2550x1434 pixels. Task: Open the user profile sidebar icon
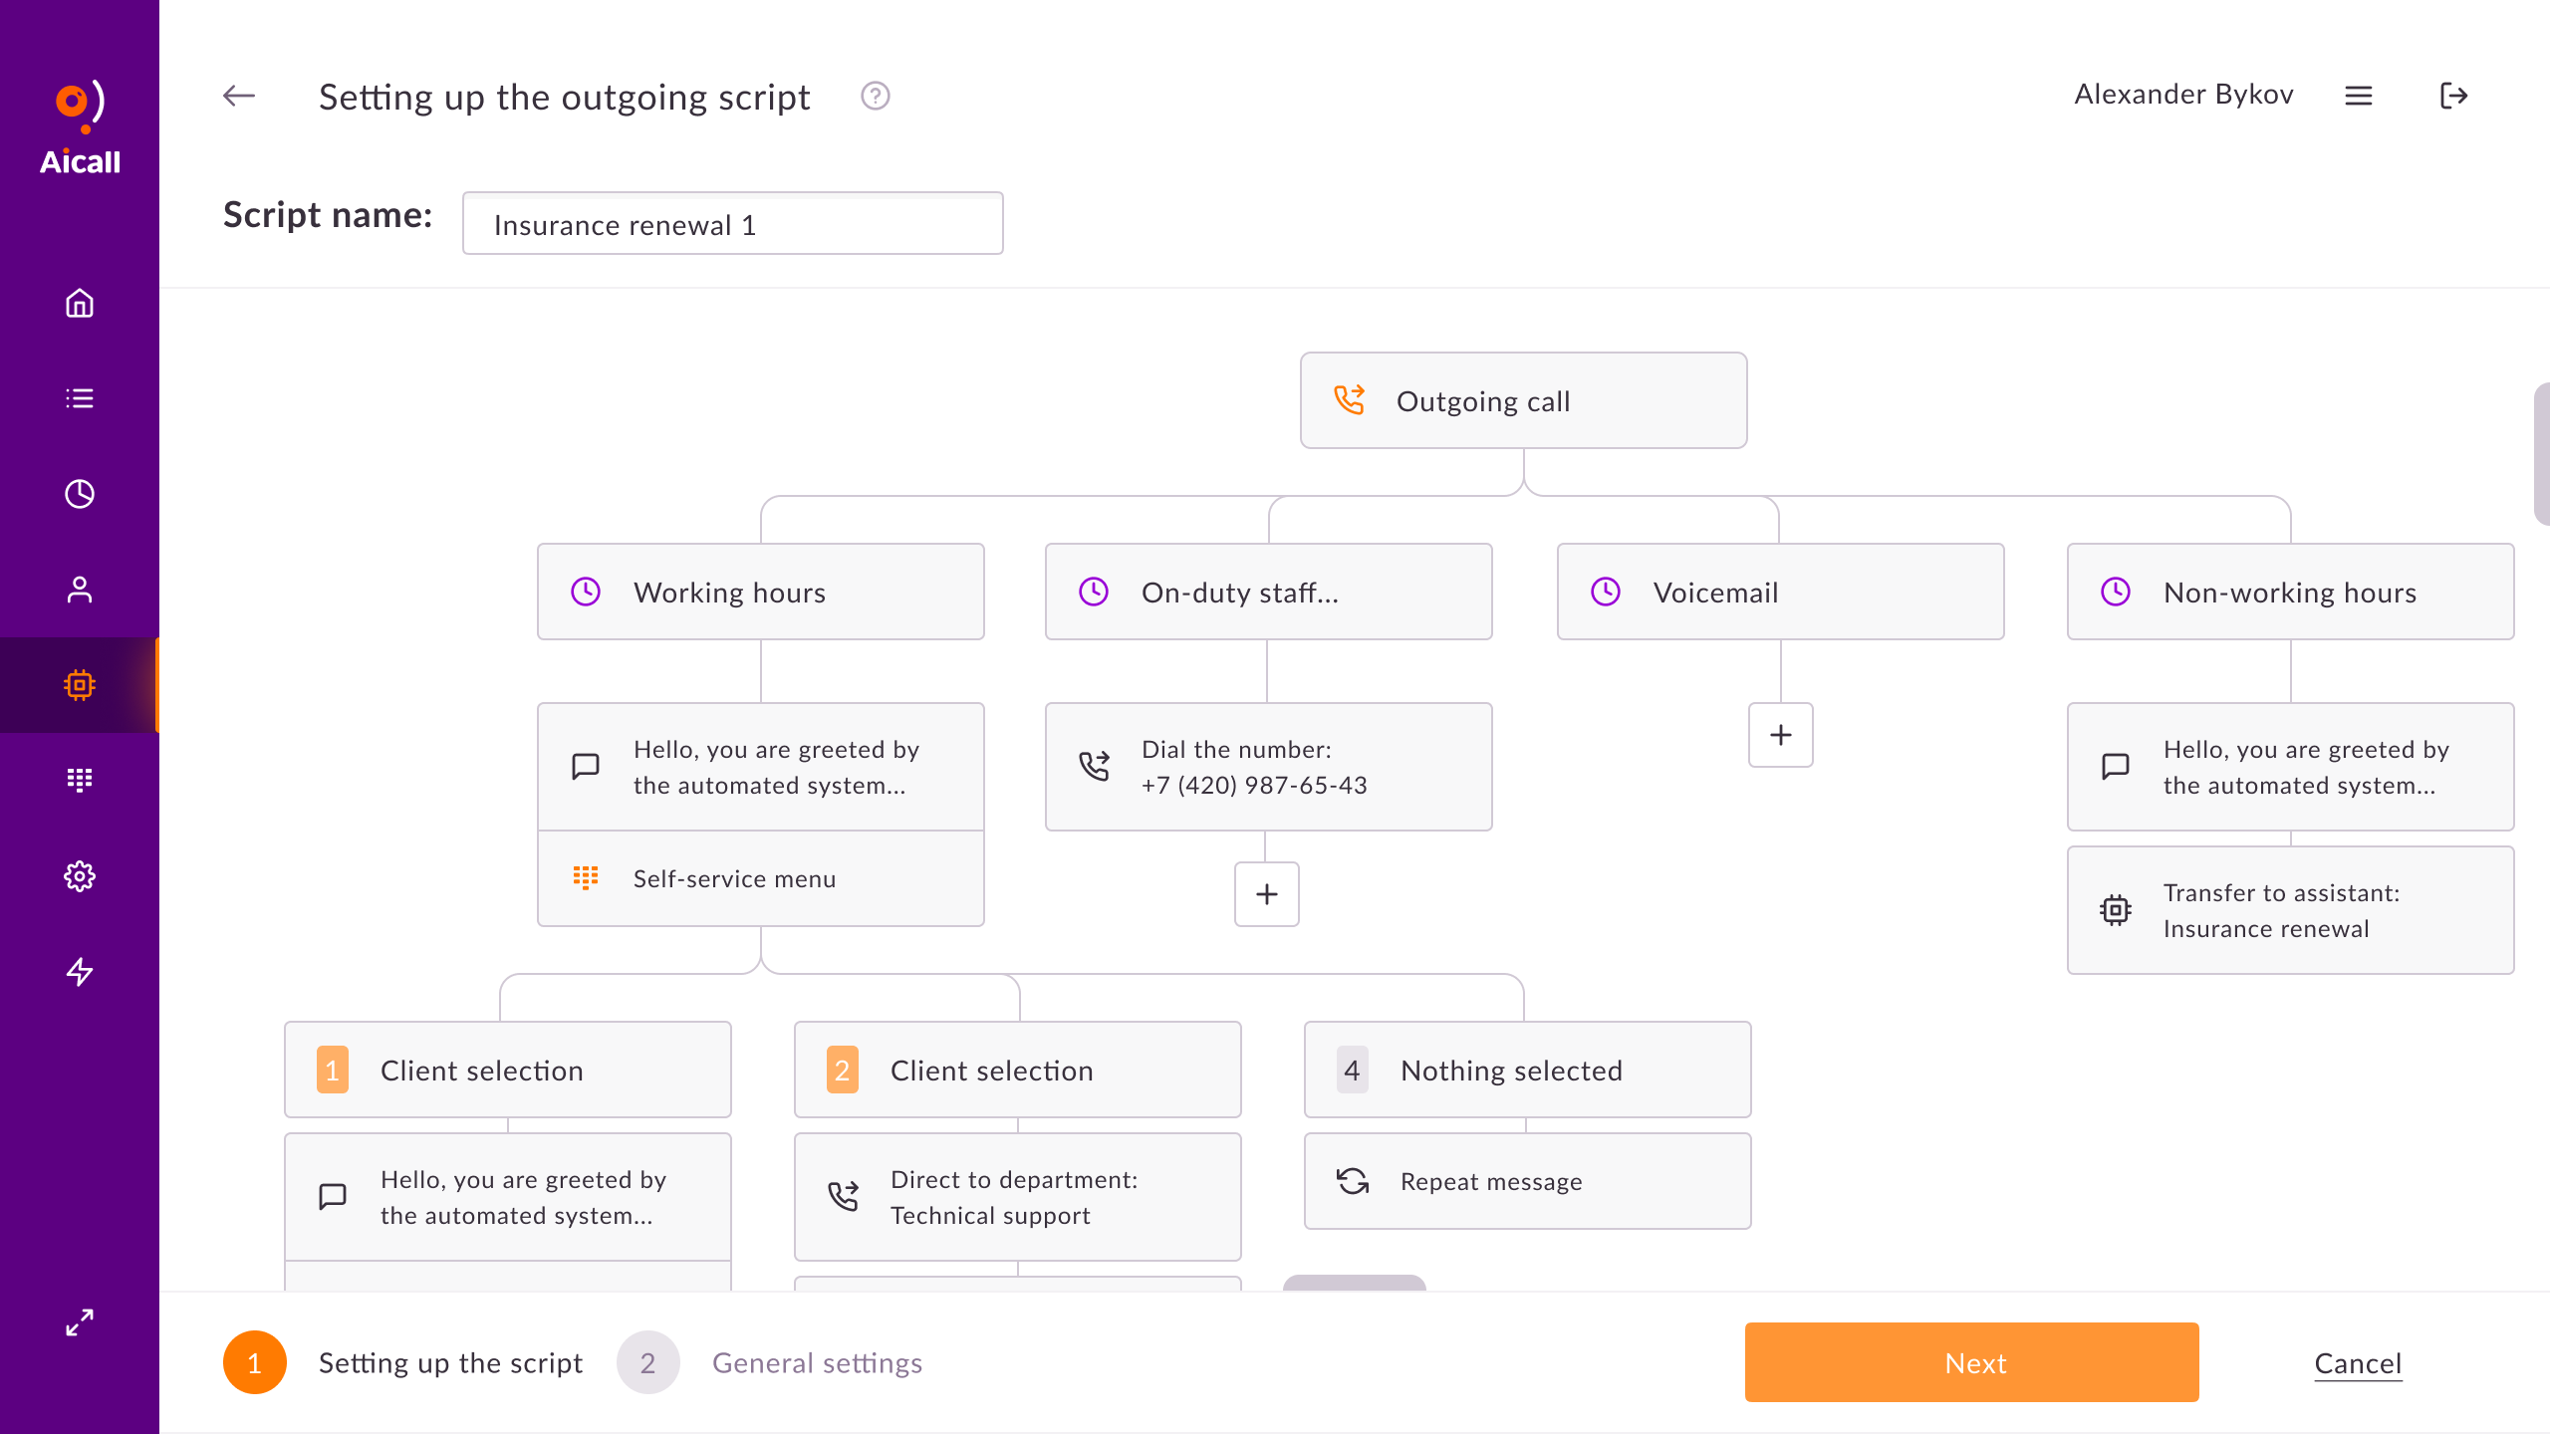point(80,590)
